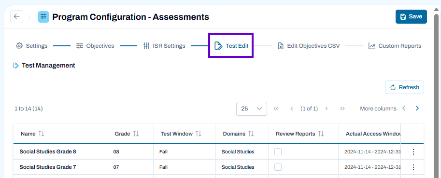Sort table by Name column

pyautogui.click(x=41, y=134)
